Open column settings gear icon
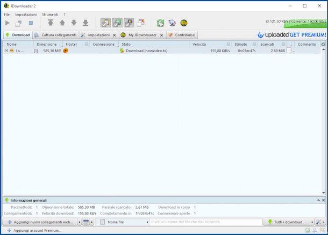 tap(323, 44)
